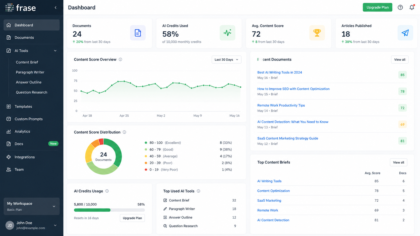Click View all for Top Content Briefs
Viewport: 420px width, 236px height.
click(398, 163)
